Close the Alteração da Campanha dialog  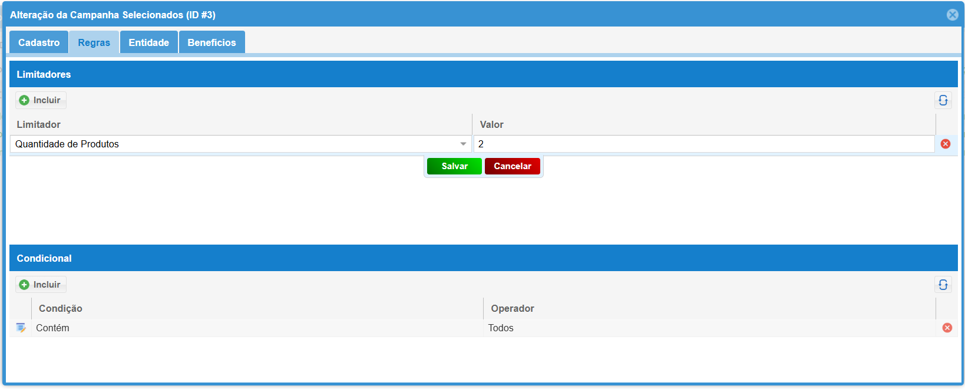[x=952, y=15]
